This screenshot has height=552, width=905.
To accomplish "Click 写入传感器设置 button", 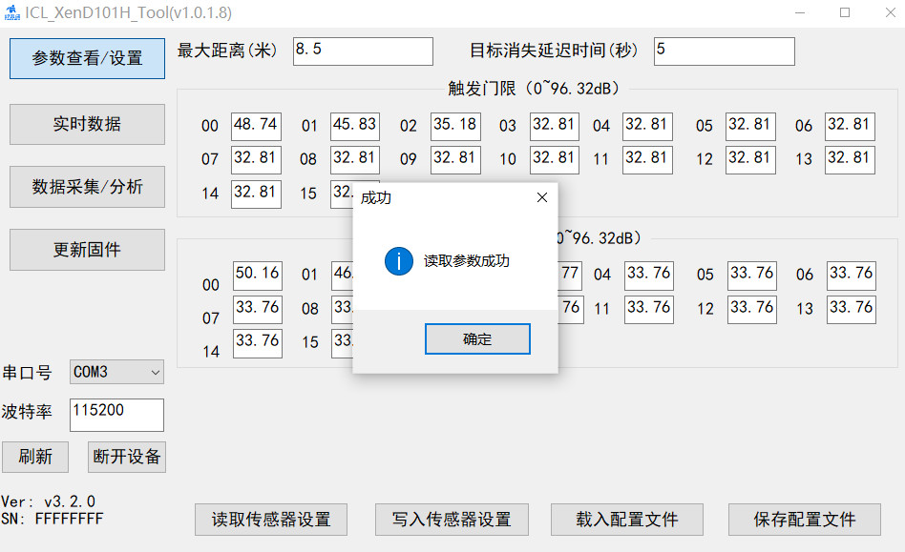I will click(x=452, y=520).
